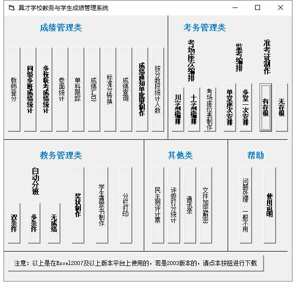
Task: Click the 文件加密解密 button
Action: coord(206,205)
